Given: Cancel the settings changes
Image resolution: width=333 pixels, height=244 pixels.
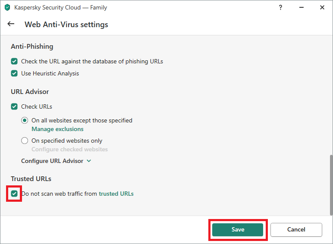Looking at the screenshot, I should [x=296, y=230].
